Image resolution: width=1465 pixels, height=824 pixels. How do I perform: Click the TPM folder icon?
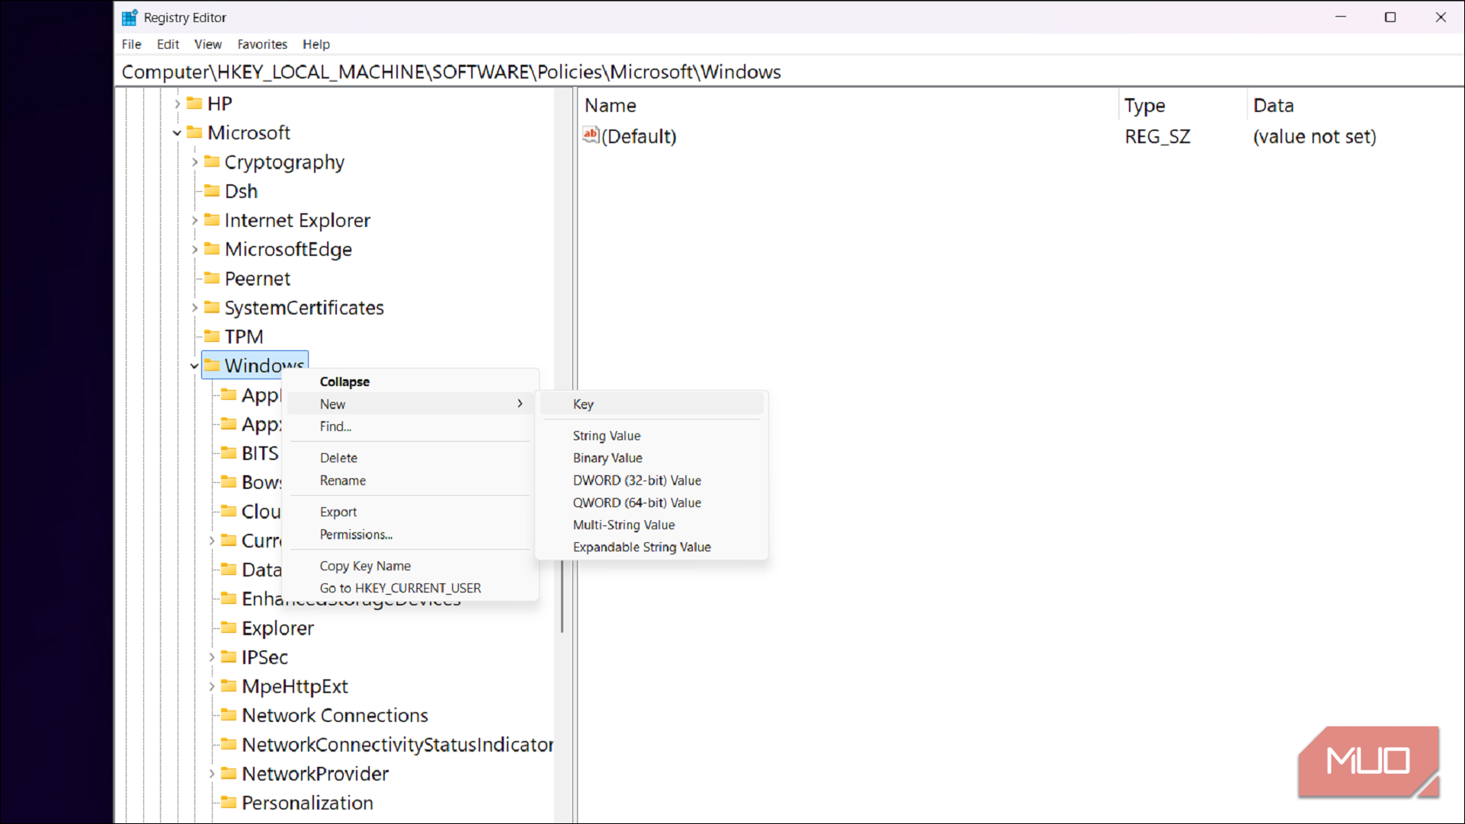coord(212,336)
